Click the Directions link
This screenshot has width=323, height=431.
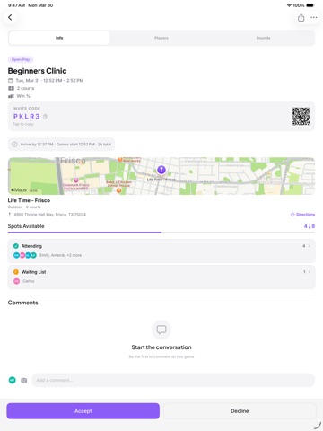click(x=302, y=215)
